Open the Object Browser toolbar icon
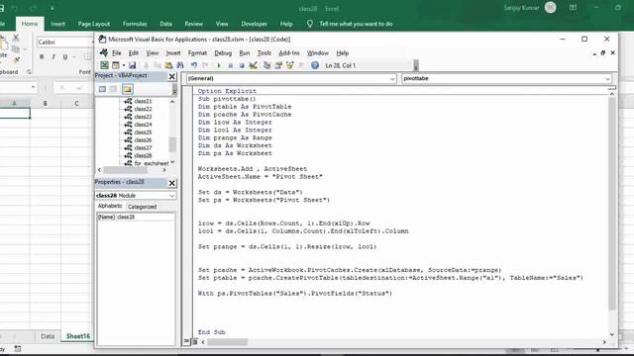 pyautogui.click(x=289, y=65)
